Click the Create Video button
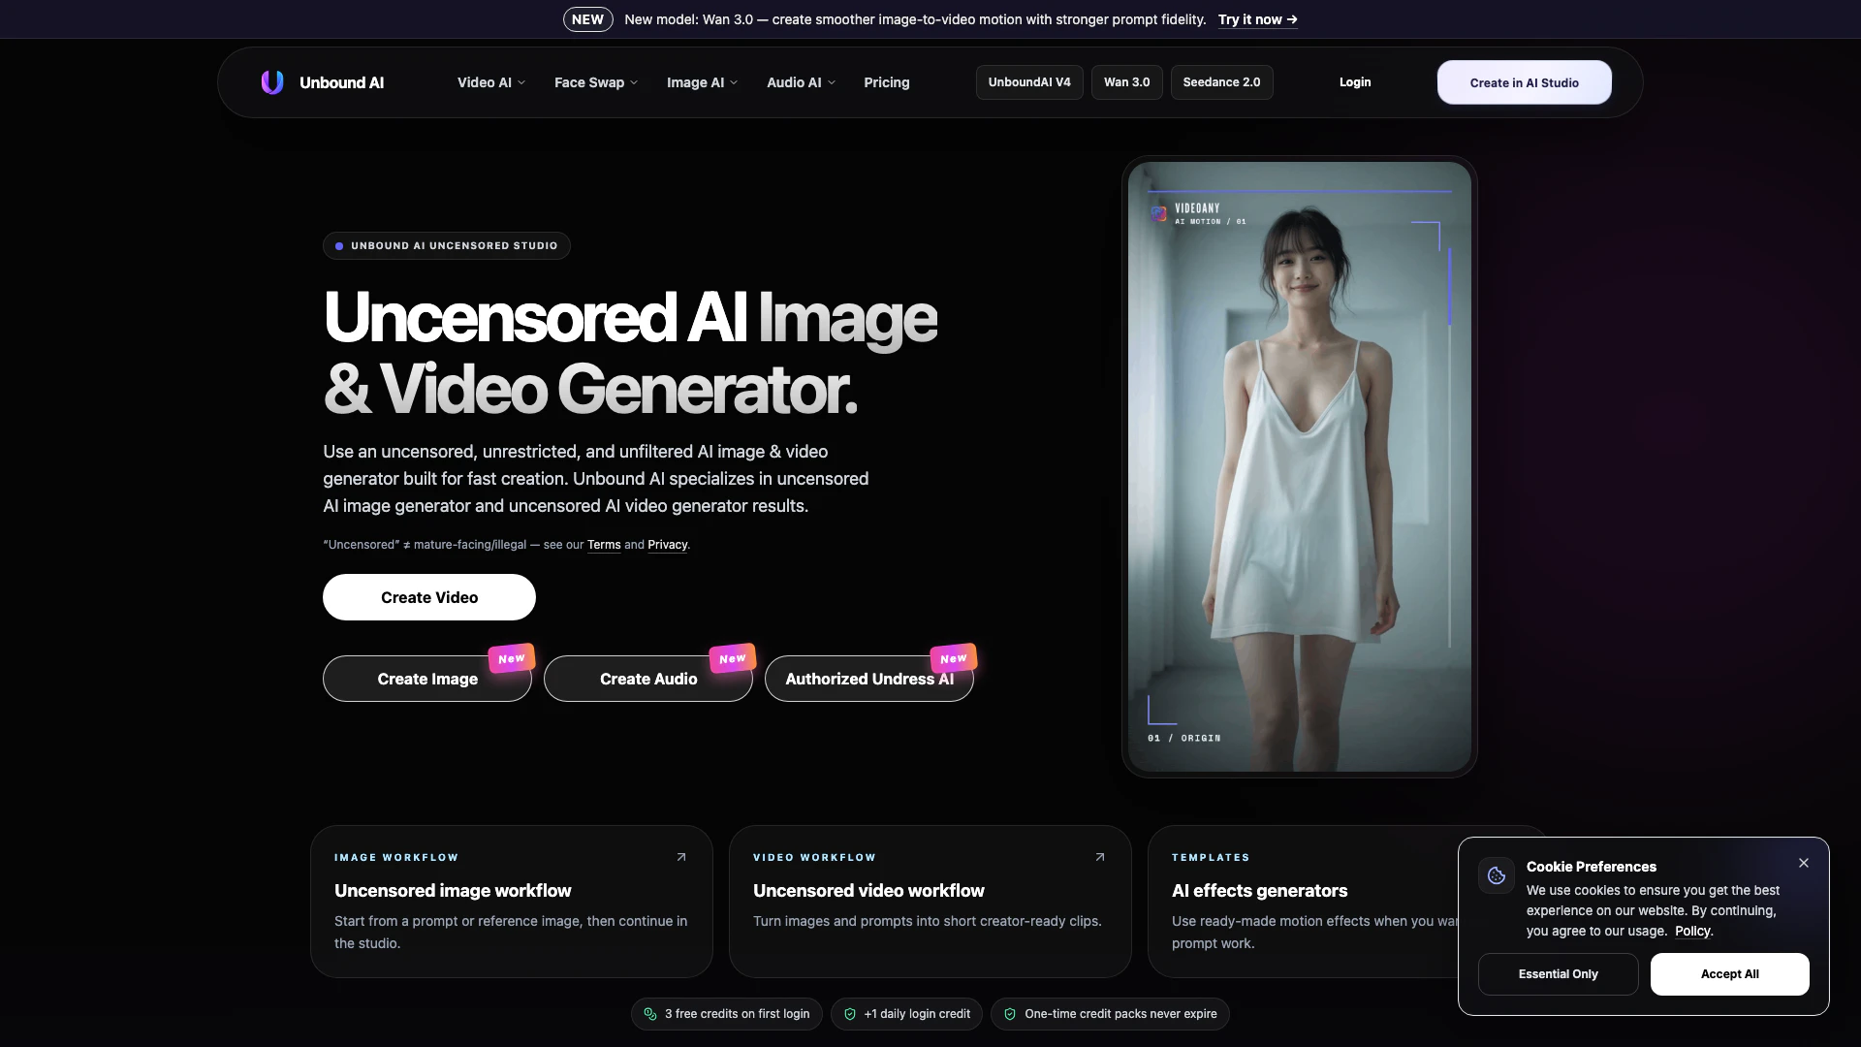Image resolution: width=1861 pixels, height=1047 pixels. [x=429, y=597]
